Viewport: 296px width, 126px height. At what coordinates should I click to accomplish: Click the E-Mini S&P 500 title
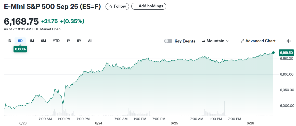(53, 6)
